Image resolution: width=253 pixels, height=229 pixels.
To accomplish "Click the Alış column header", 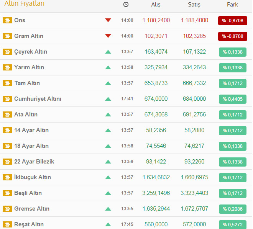I will click(156, 5).
